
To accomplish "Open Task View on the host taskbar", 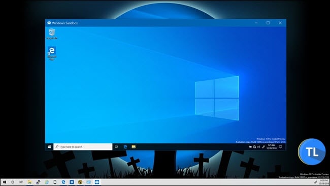I will (x=21, y=182).
